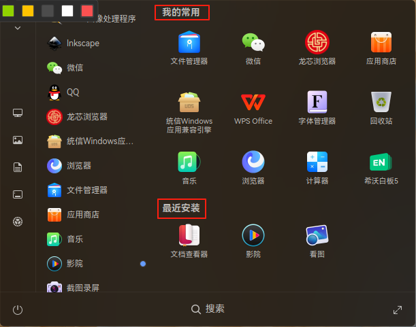Open the Computer shortcut in the sidebar
The image size is (416, 327).
pyautogui.click(x=18, y=113)
